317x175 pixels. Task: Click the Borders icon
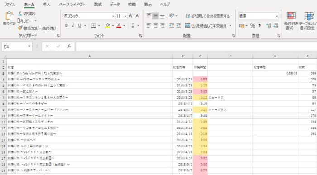(93, 25)
